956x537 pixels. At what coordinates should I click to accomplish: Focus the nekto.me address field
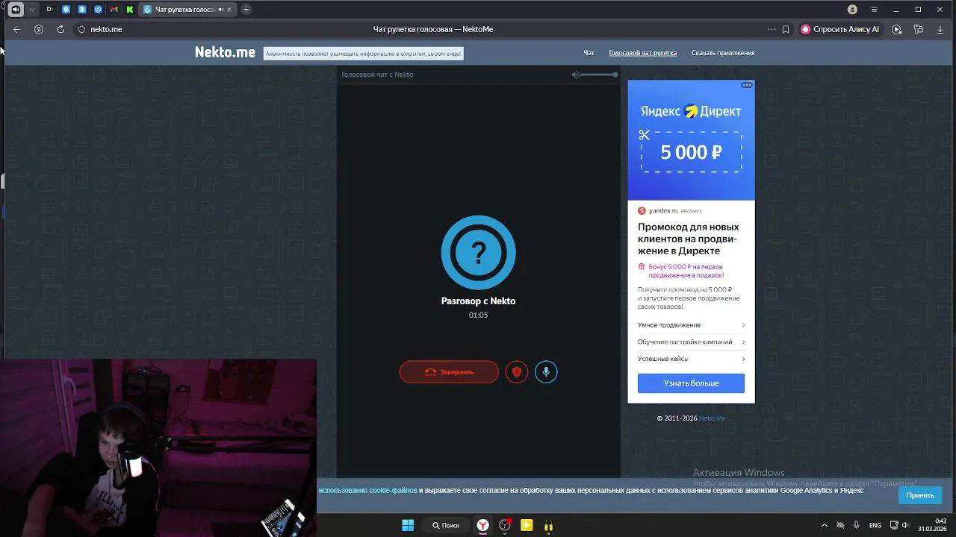[x=106, y=29]
